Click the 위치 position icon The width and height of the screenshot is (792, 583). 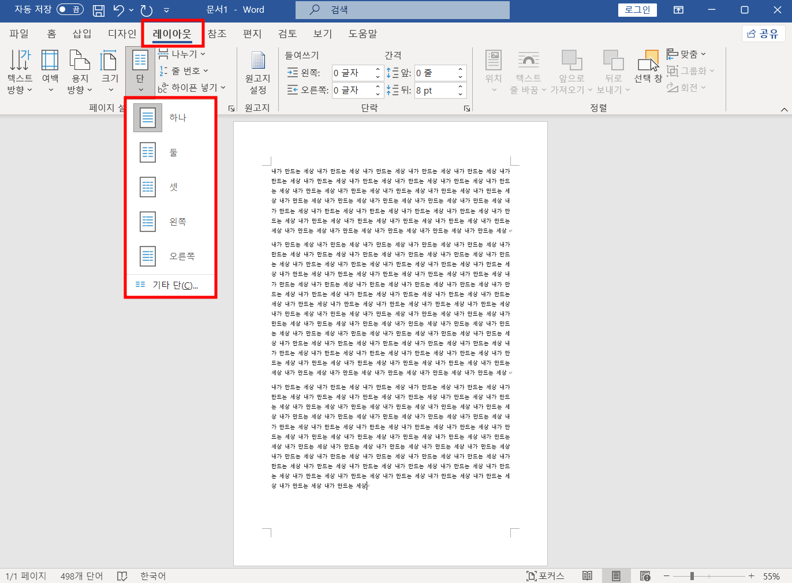(494, 72)
